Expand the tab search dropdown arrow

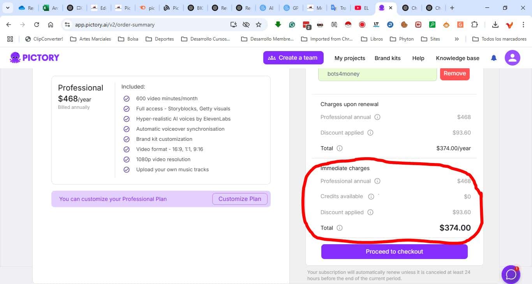point(7,8)
